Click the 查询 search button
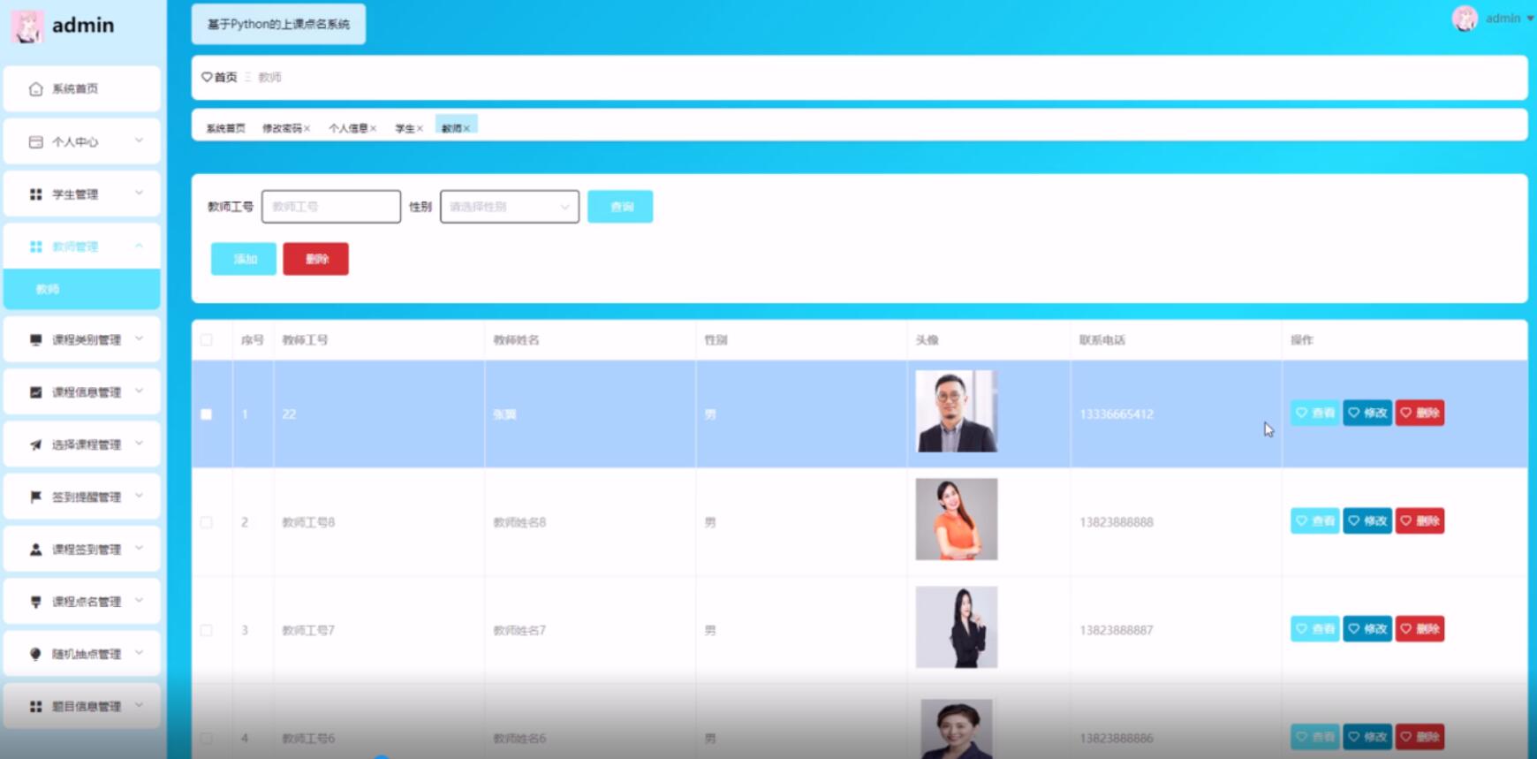1537x759 pixels. click(x=620, y=207)
